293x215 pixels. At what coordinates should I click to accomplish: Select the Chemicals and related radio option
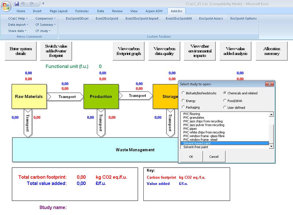(240, 93)
